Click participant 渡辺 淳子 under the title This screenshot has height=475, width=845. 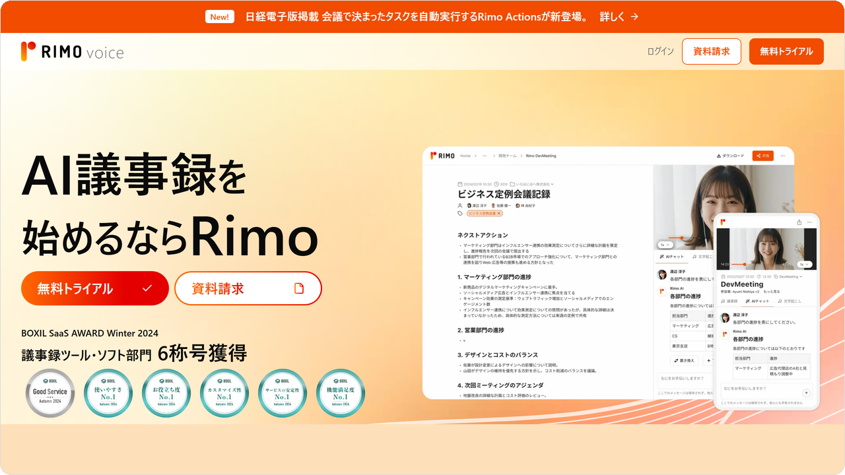477,205
